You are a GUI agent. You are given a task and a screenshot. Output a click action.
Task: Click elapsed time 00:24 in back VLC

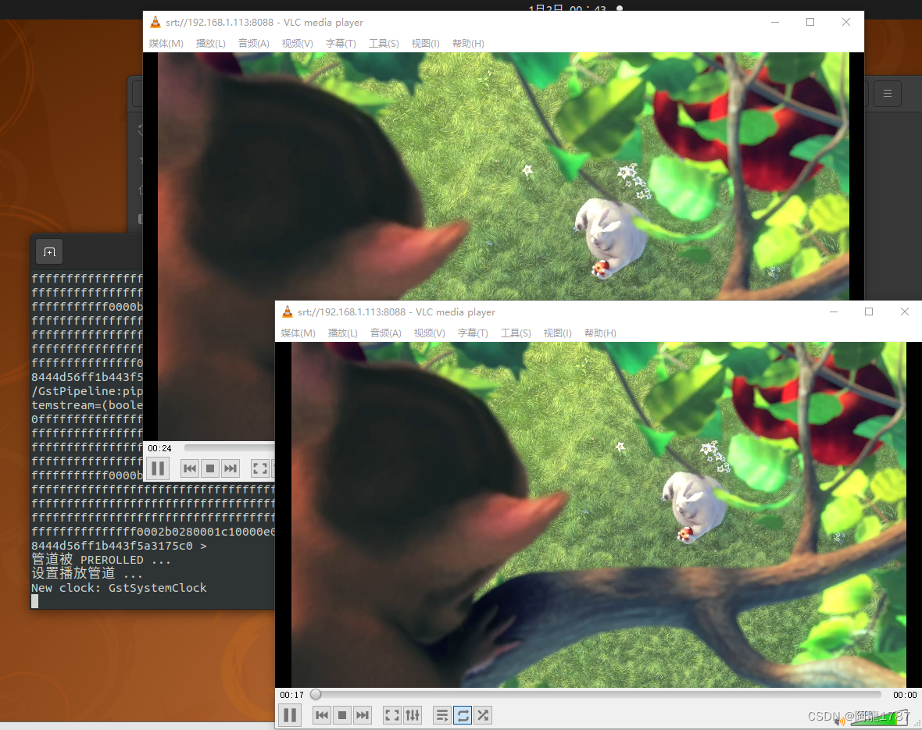tap(159, 448)
